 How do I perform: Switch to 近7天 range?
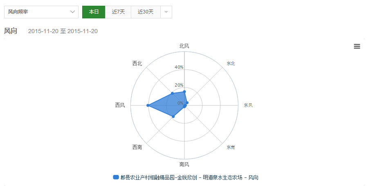pyautogui.click(x=118, y=12)
